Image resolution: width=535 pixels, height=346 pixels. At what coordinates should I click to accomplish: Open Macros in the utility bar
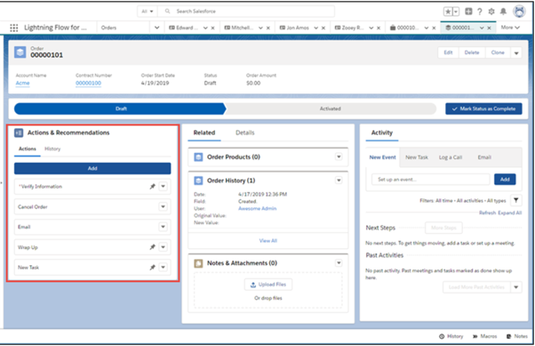coord(484,336)
